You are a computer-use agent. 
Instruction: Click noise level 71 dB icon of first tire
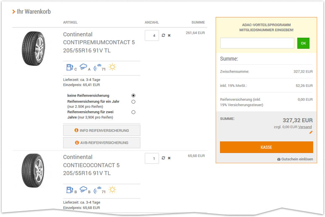(x=98, y=67)
